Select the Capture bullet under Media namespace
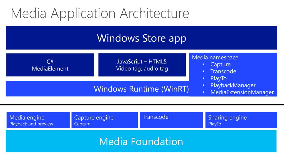The image size is (284, 160). (x=220, y=64)
